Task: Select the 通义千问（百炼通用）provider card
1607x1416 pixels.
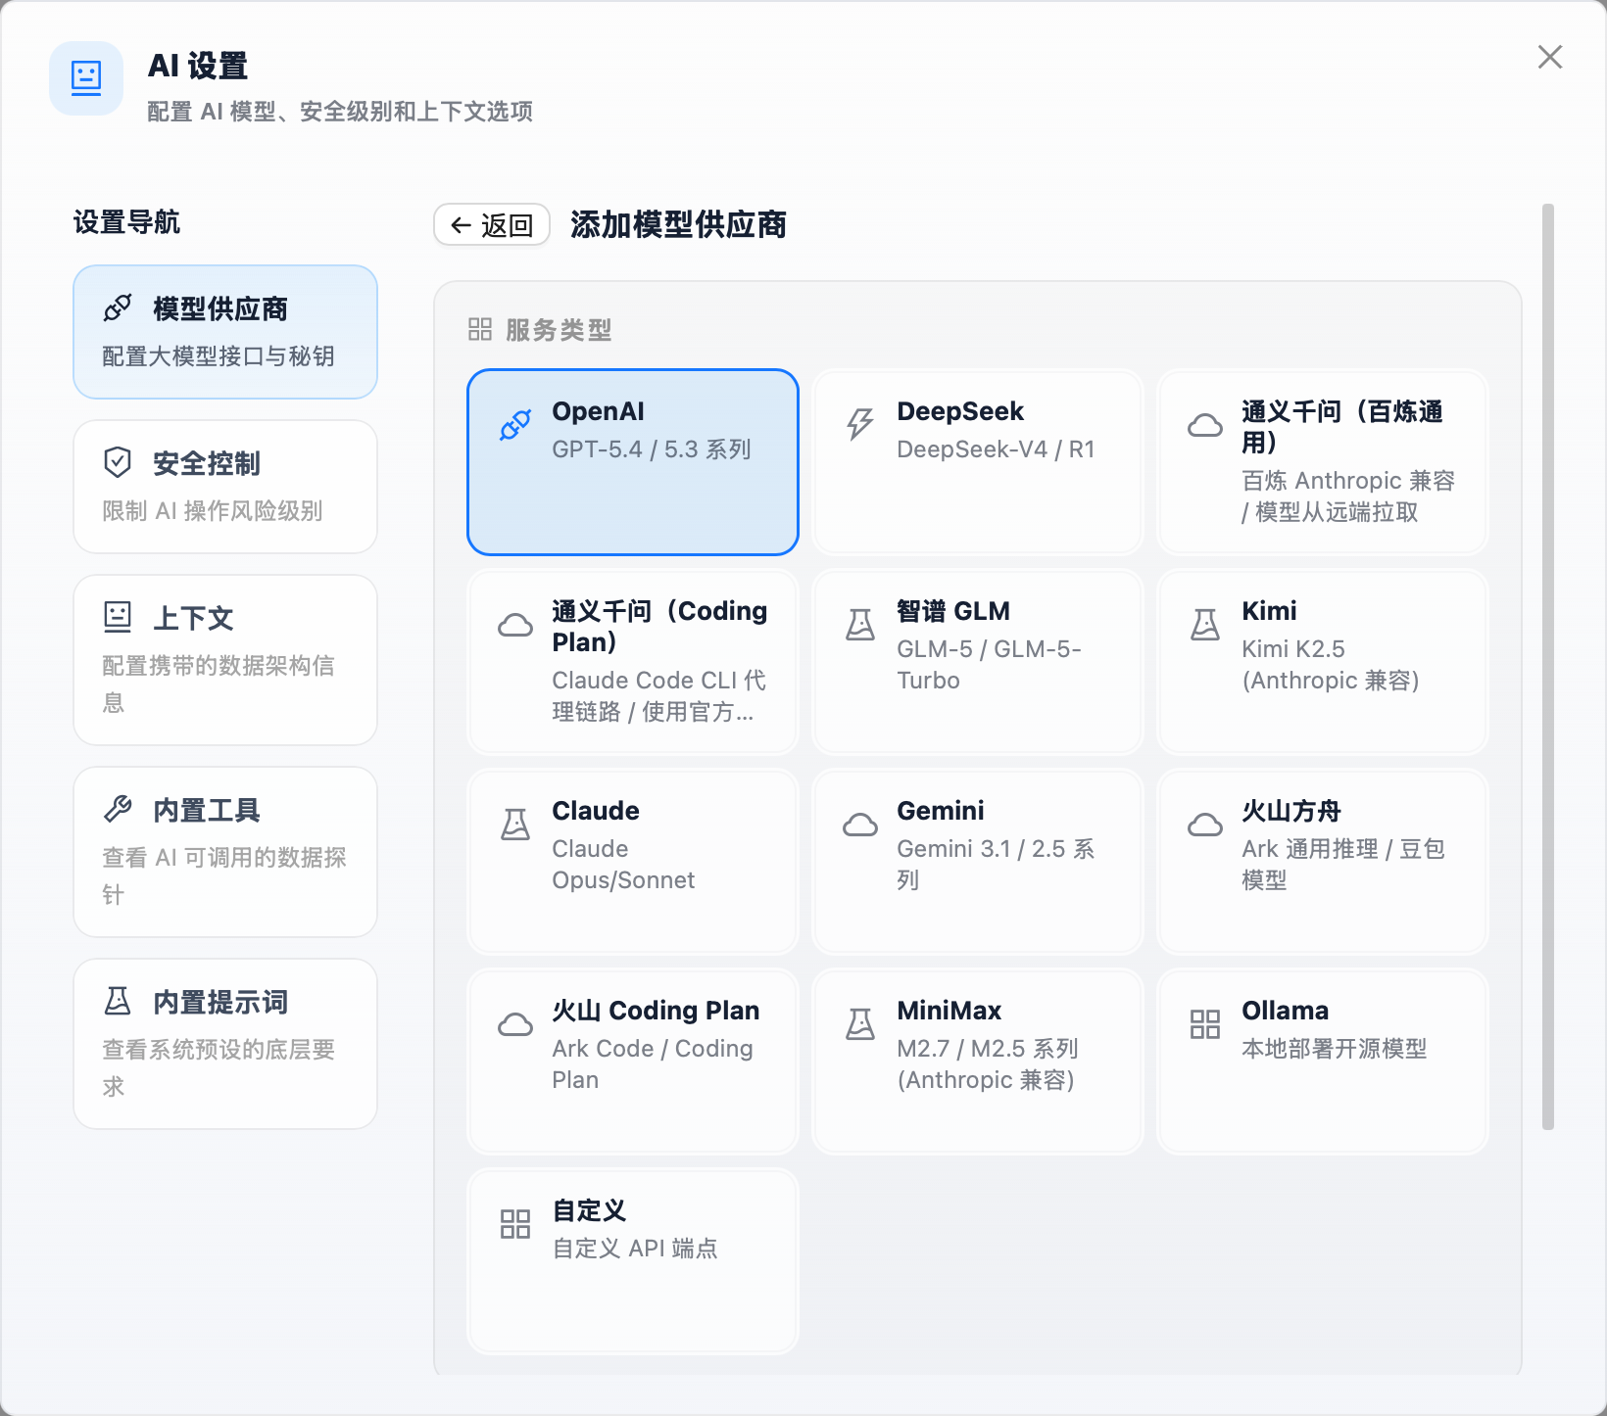Action: click(1323, 462)
